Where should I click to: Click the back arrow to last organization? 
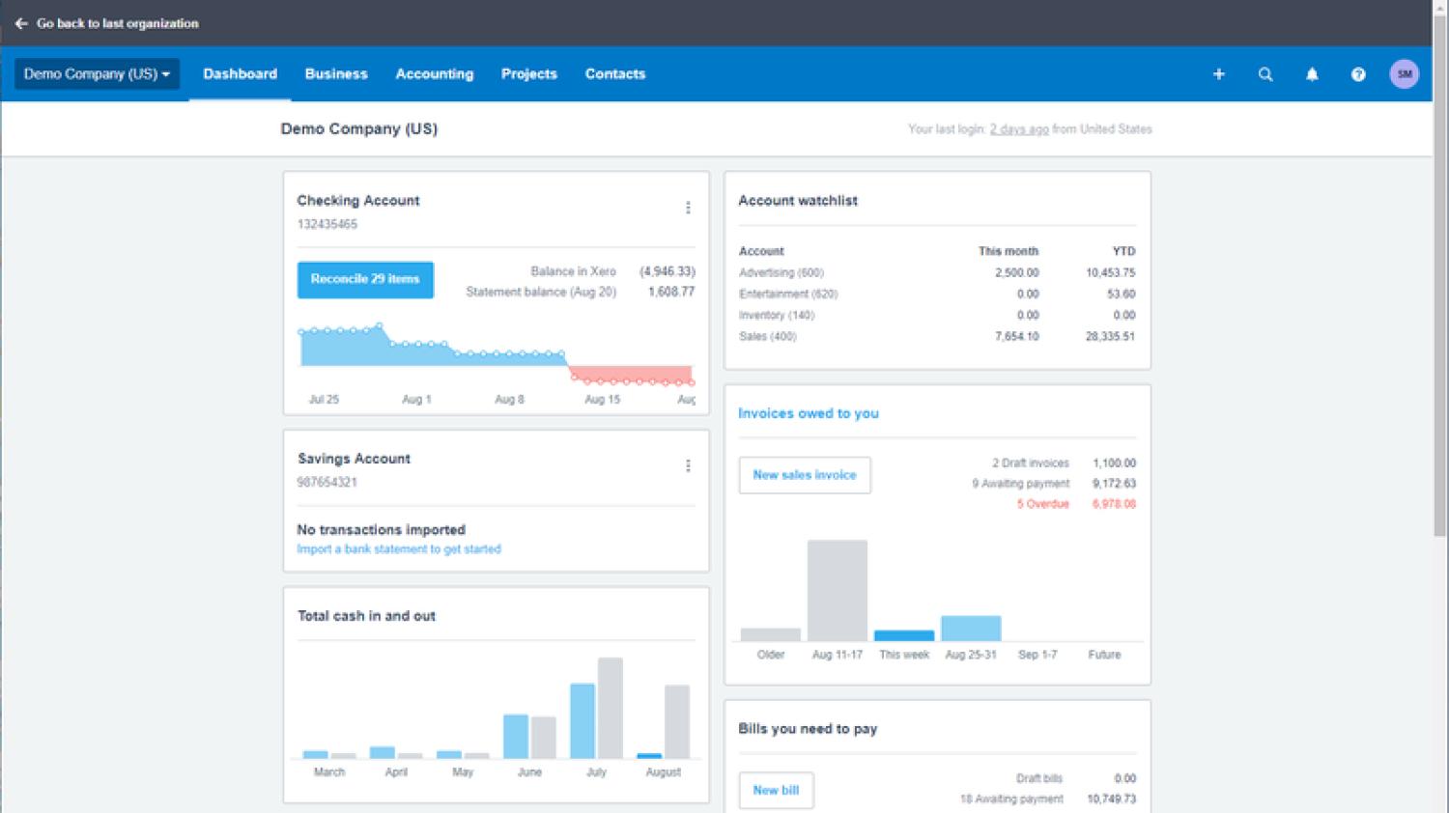click(x=21, y=23)
